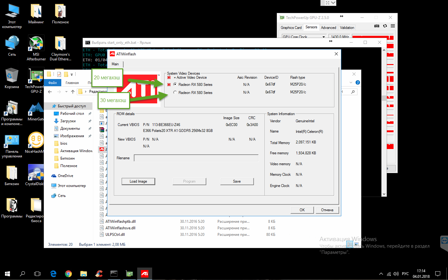Close the ATIWinflash dialog
448x280 pixels.
click(336, 54)
